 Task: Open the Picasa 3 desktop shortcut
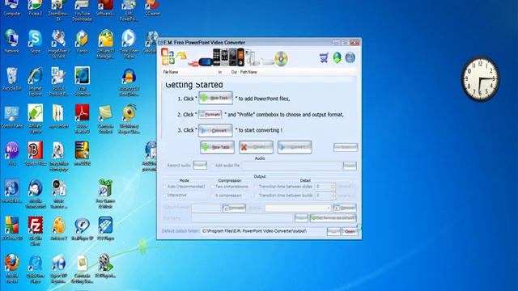coord(35,8)
